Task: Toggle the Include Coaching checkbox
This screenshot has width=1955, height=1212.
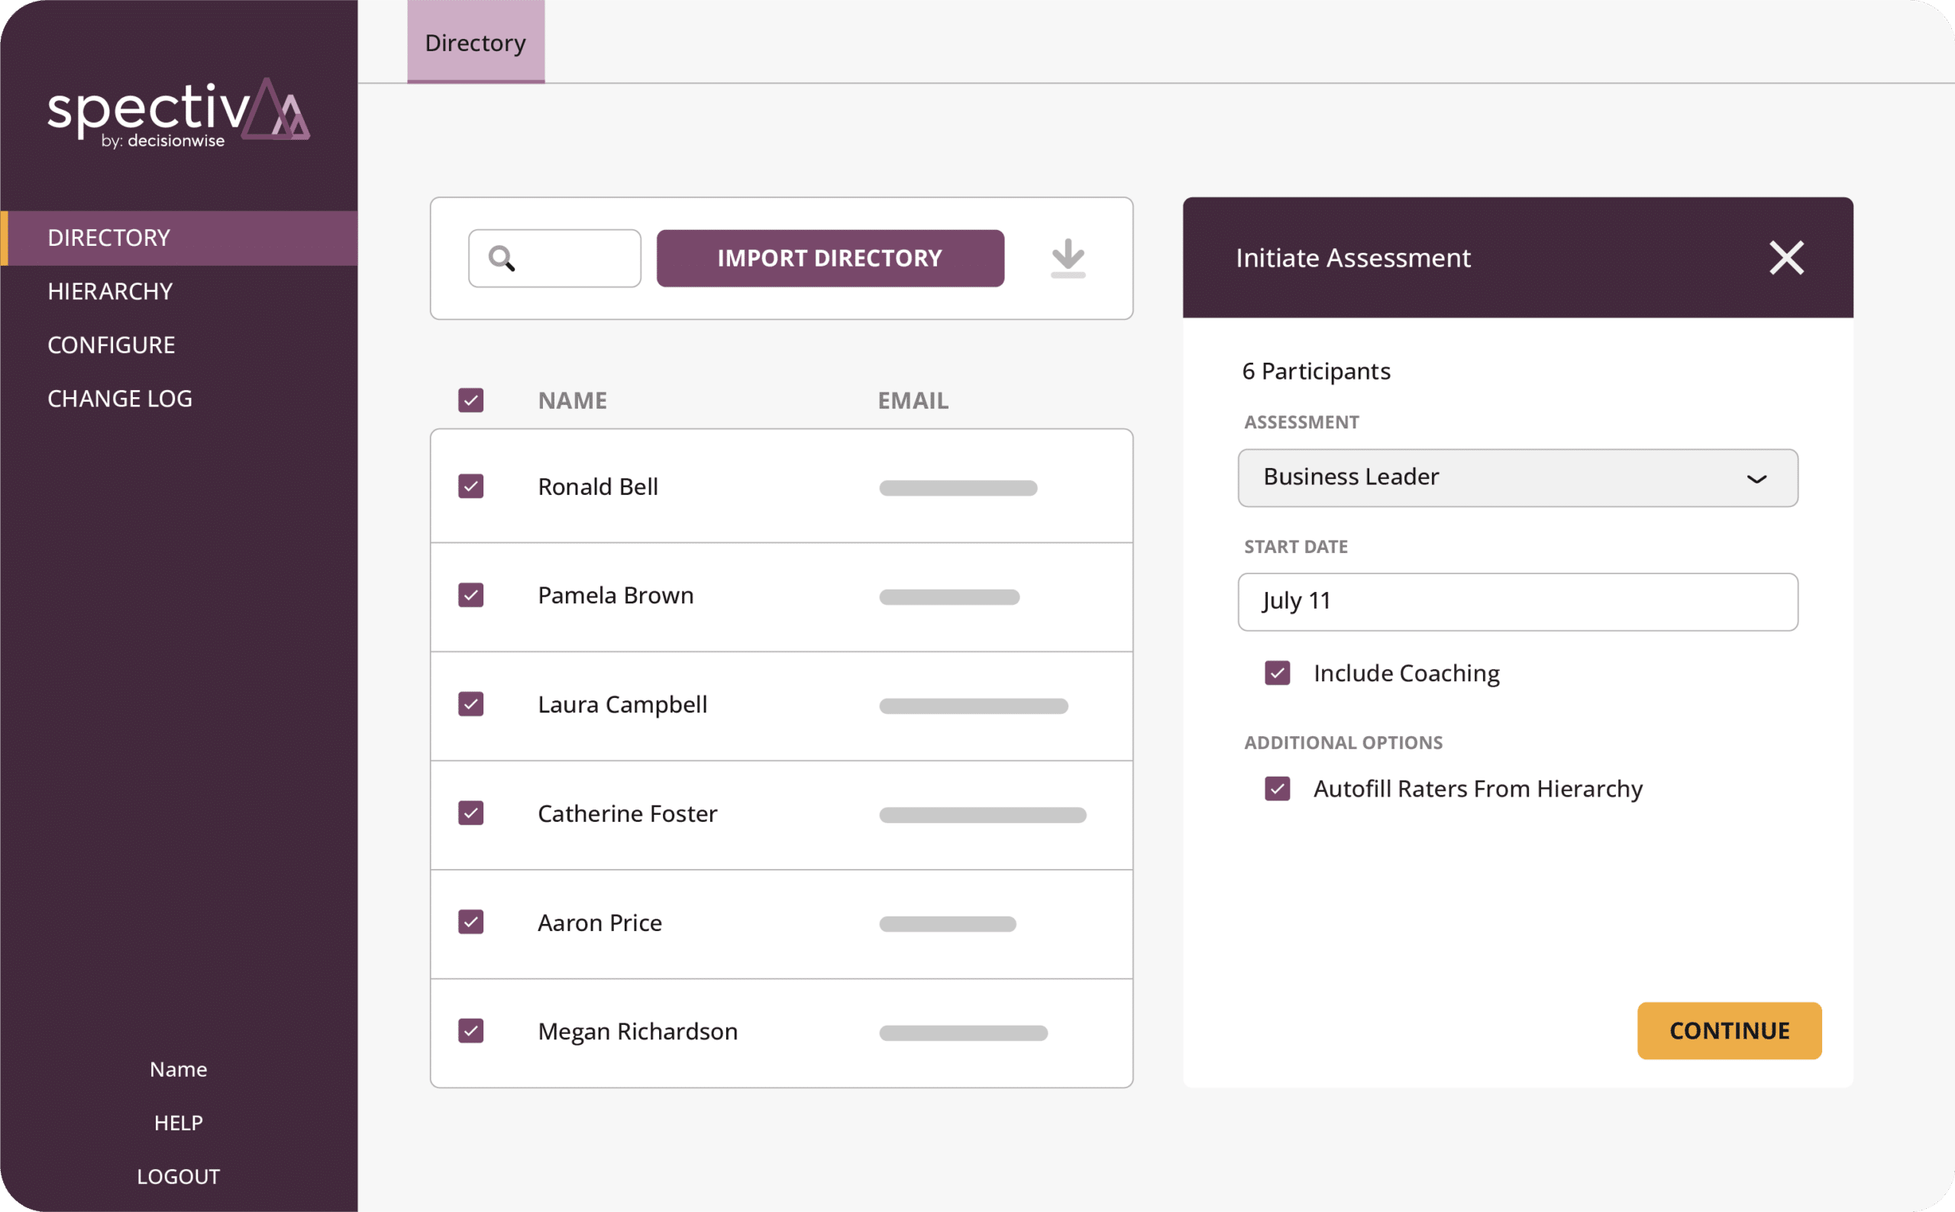Action: [x=1279, y=673]
